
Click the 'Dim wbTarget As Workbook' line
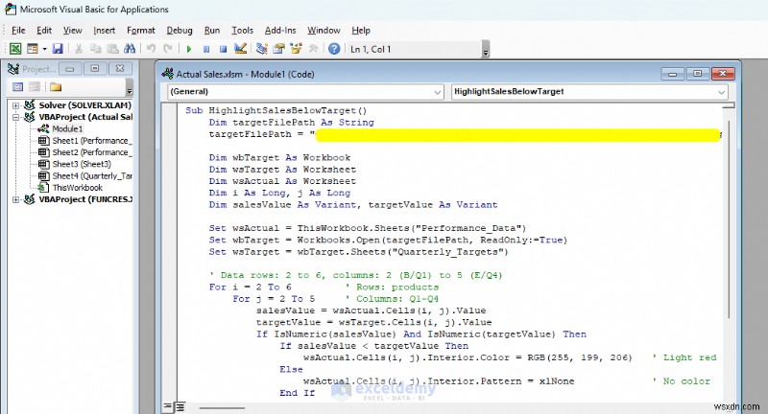coord(279,157)
